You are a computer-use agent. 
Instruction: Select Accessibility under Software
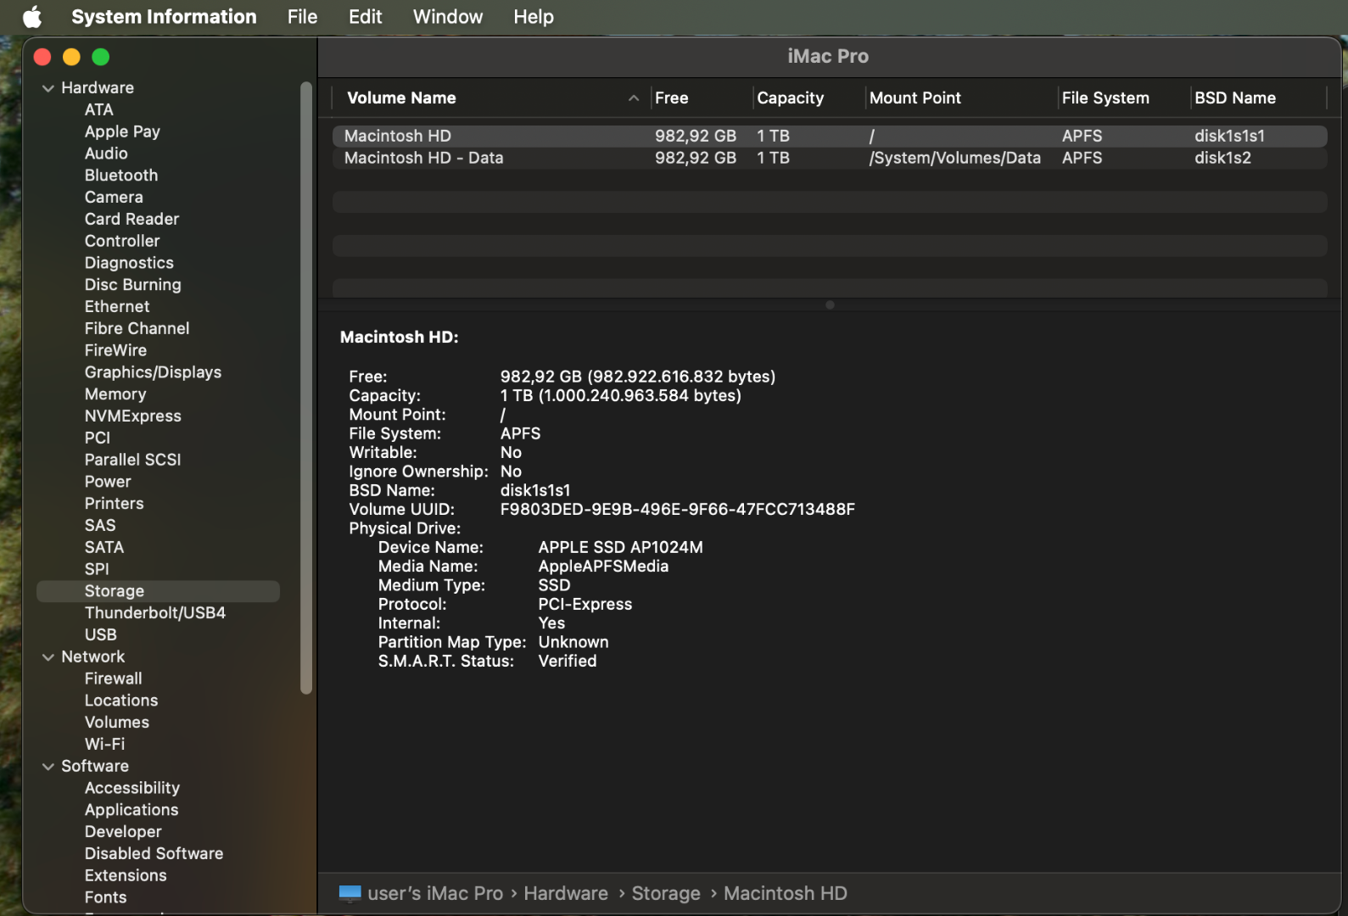coord(132,789)
